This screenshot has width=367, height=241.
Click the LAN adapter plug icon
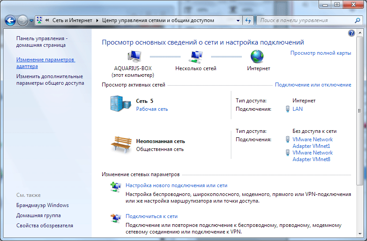(x=288, y=109)
